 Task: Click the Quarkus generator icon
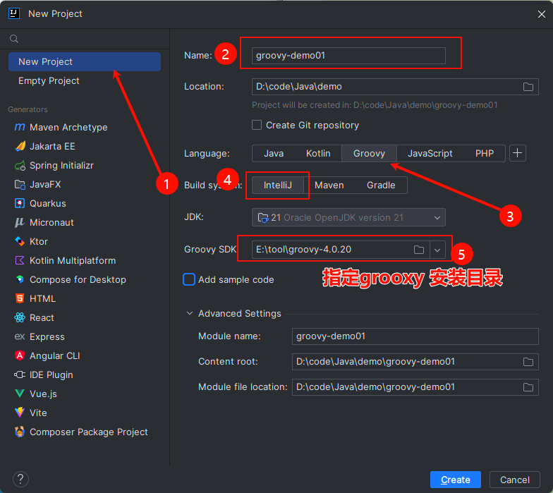(20, 203)
